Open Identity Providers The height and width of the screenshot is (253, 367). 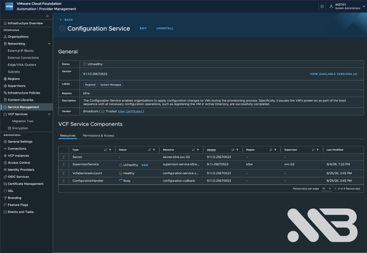click(21, 170)
